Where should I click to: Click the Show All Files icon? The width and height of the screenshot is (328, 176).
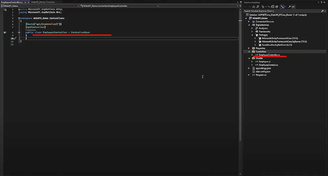[277, 7]
